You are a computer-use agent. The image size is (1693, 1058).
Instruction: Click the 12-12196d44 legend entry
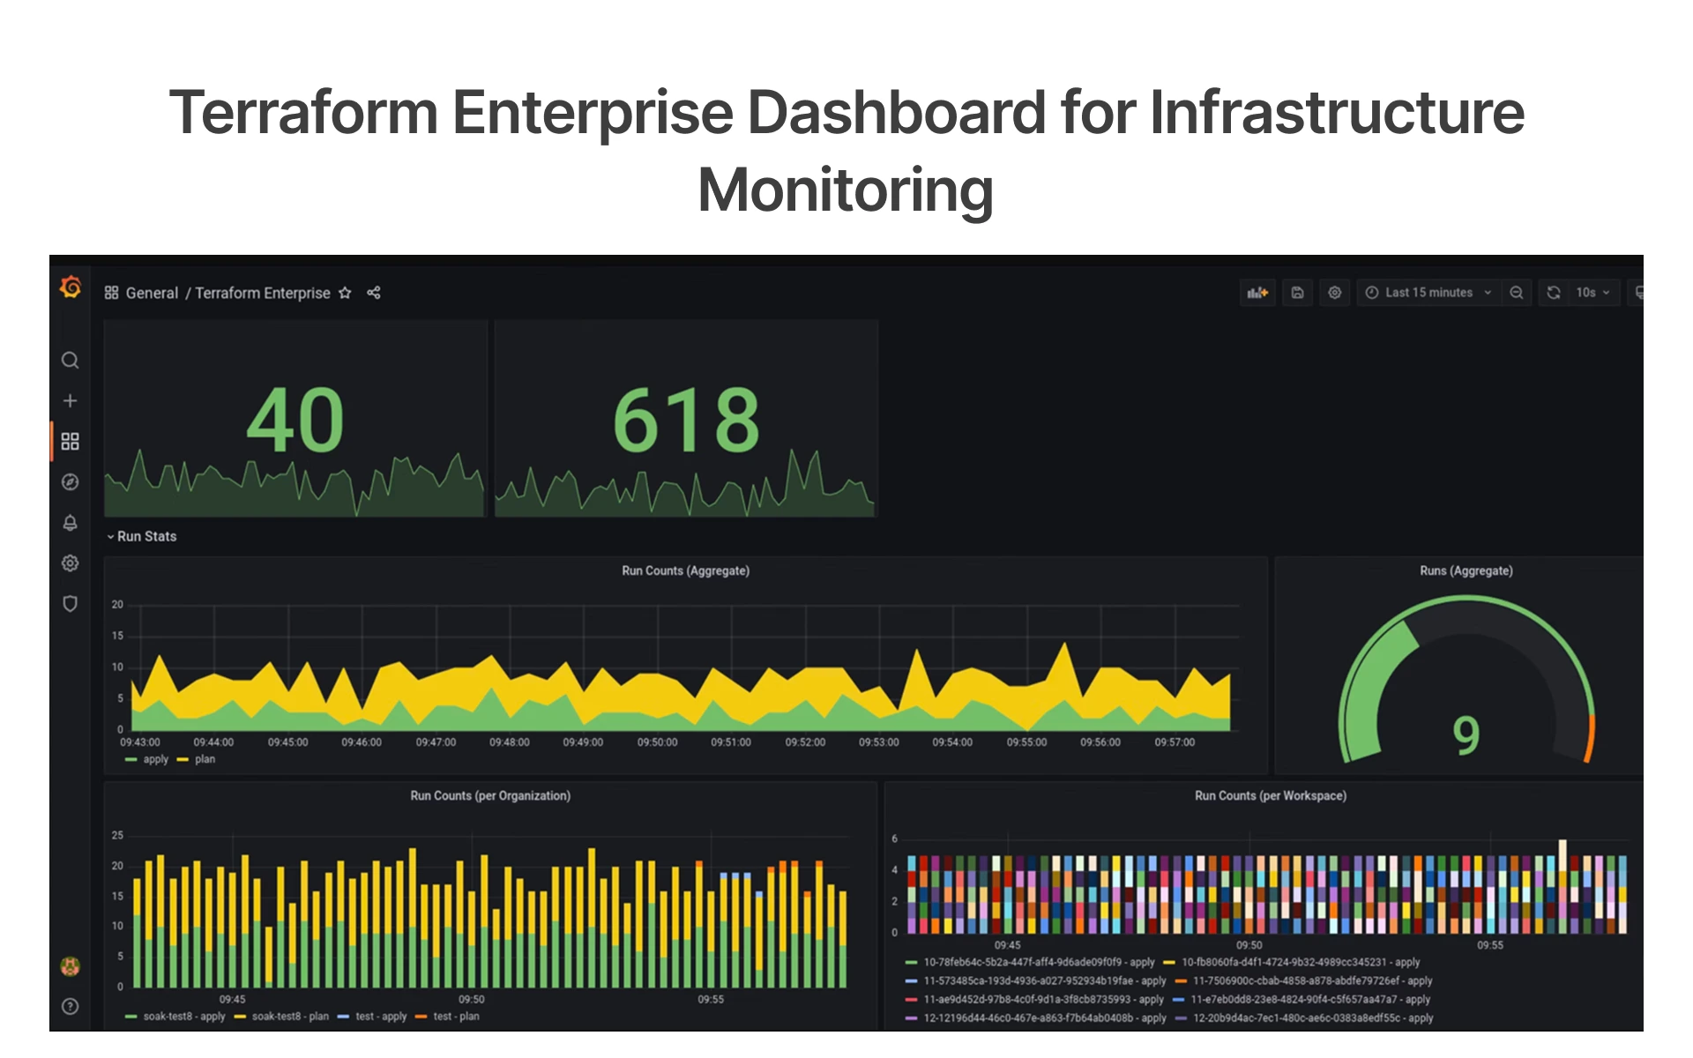[x=1036, y=1018]
